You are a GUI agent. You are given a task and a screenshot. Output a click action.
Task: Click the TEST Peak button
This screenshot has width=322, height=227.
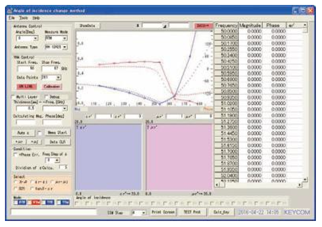pyautogui.click(x=192, y=212)
